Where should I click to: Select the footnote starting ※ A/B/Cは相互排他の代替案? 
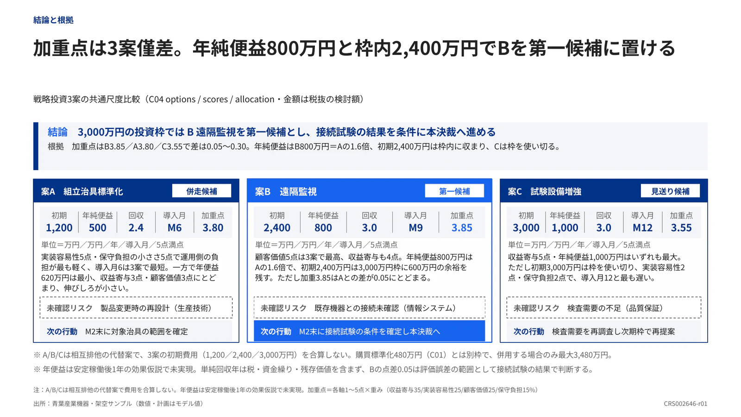(x=324, y=355)
